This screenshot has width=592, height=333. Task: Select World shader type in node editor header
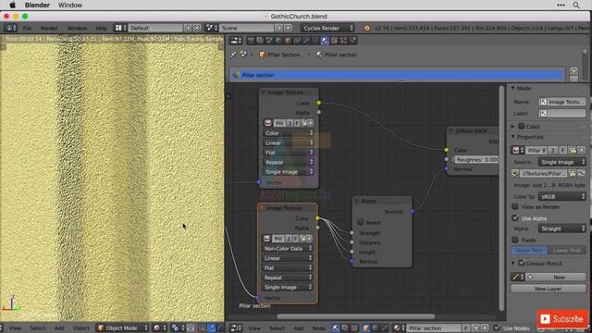(375, 328)
